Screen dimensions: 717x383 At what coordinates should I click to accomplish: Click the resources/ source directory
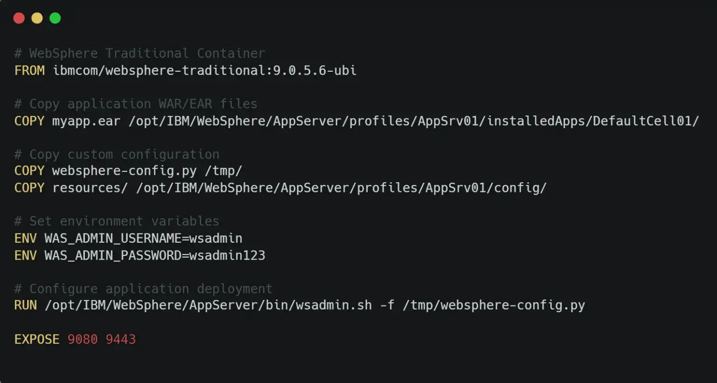(90, 188)
